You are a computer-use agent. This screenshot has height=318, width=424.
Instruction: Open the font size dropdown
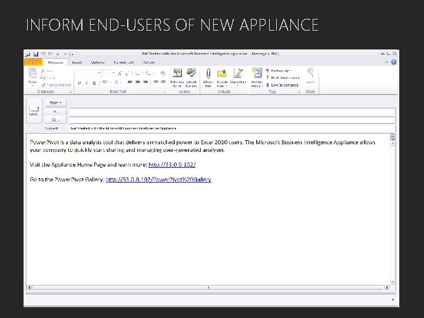113,73
